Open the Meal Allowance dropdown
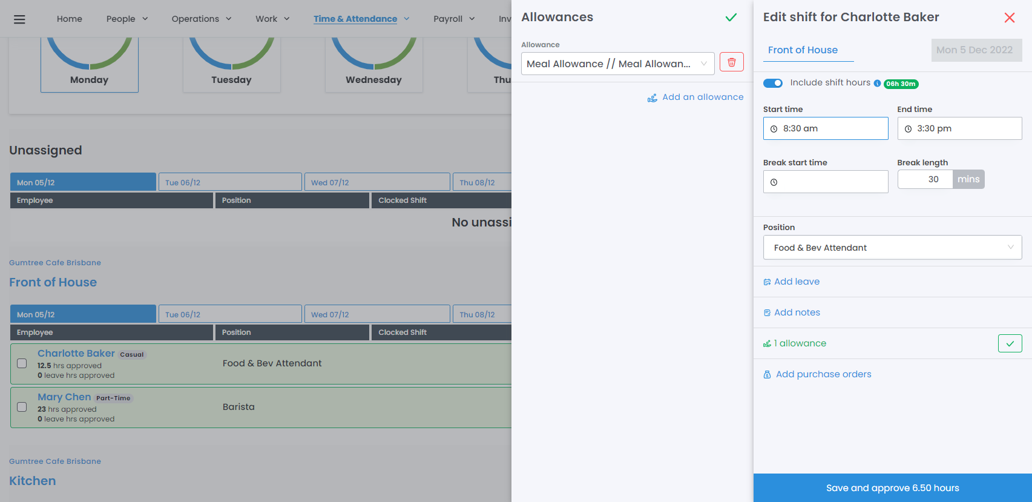 click(617, 64)
